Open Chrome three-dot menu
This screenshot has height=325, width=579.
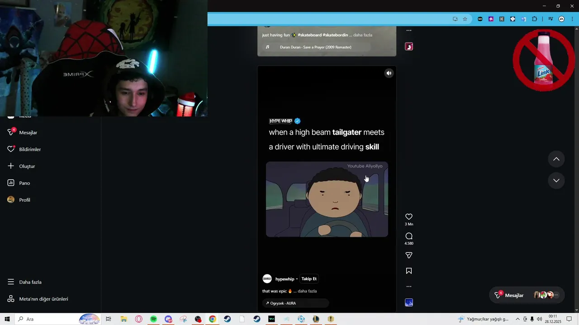point(572,19)
